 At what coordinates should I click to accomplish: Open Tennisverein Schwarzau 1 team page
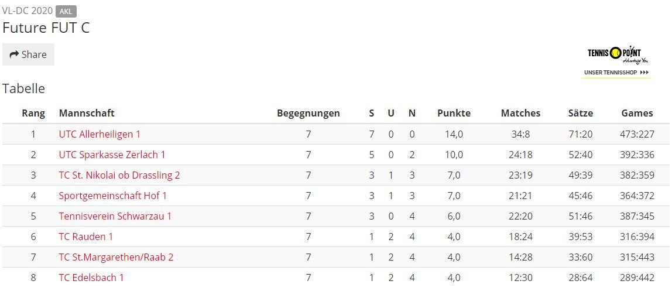115,216
